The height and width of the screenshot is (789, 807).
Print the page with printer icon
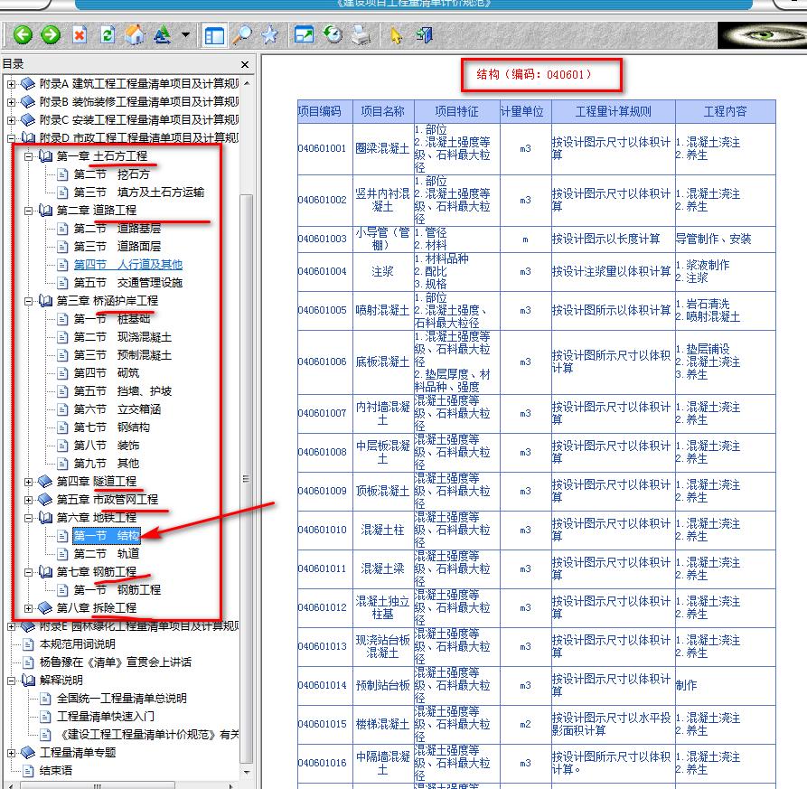click(361, 35)
